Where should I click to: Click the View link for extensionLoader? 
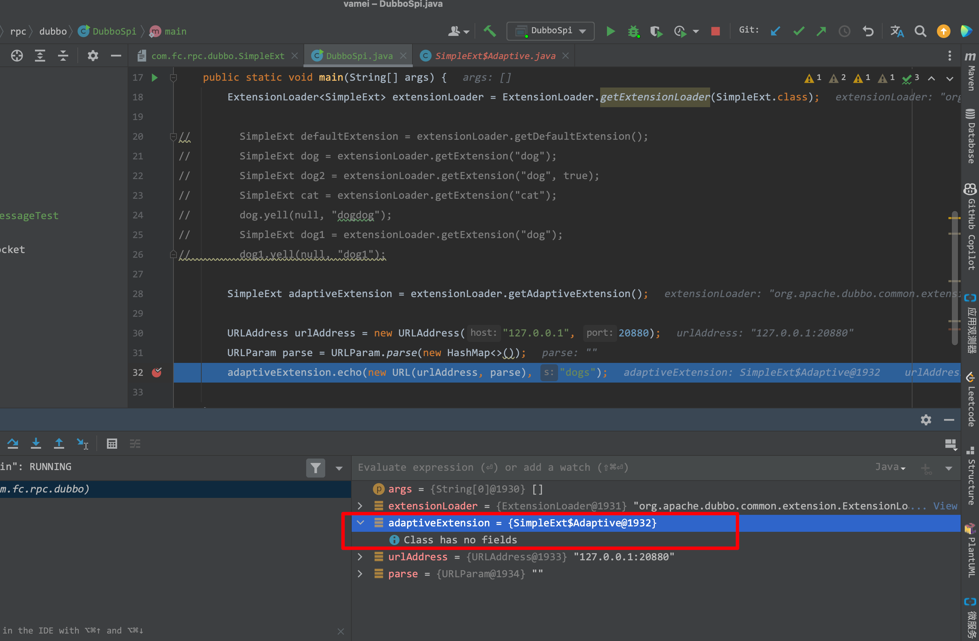pos(945,506)
